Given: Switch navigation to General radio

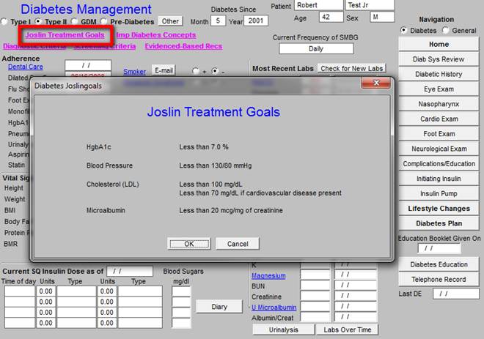Looking at the screenshot, I should pyautogui.click(x=445, y=30).
